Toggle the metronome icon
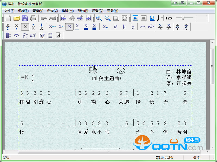 (152, 18)
